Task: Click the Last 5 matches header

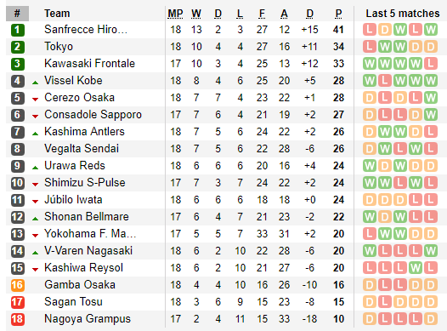Action: coord(403,14)
